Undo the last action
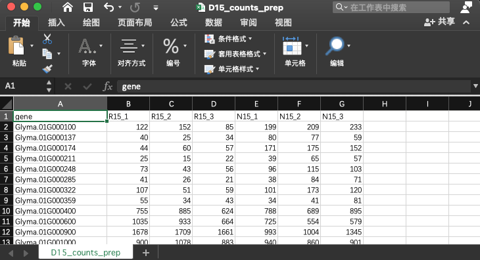The height and width of the screenshot is (260, 480). tap(109, 7)
